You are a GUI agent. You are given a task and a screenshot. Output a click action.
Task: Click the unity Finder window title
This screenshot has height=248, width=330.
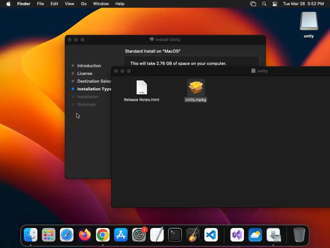tap(262, 71)
